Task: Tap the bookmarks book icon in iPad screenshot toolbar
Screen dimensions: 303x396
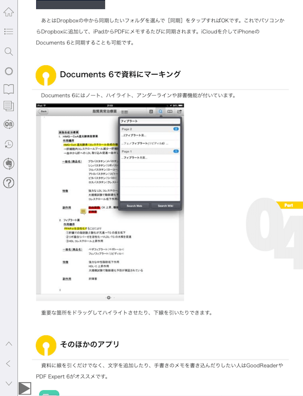Action: (x=170, y=111)
